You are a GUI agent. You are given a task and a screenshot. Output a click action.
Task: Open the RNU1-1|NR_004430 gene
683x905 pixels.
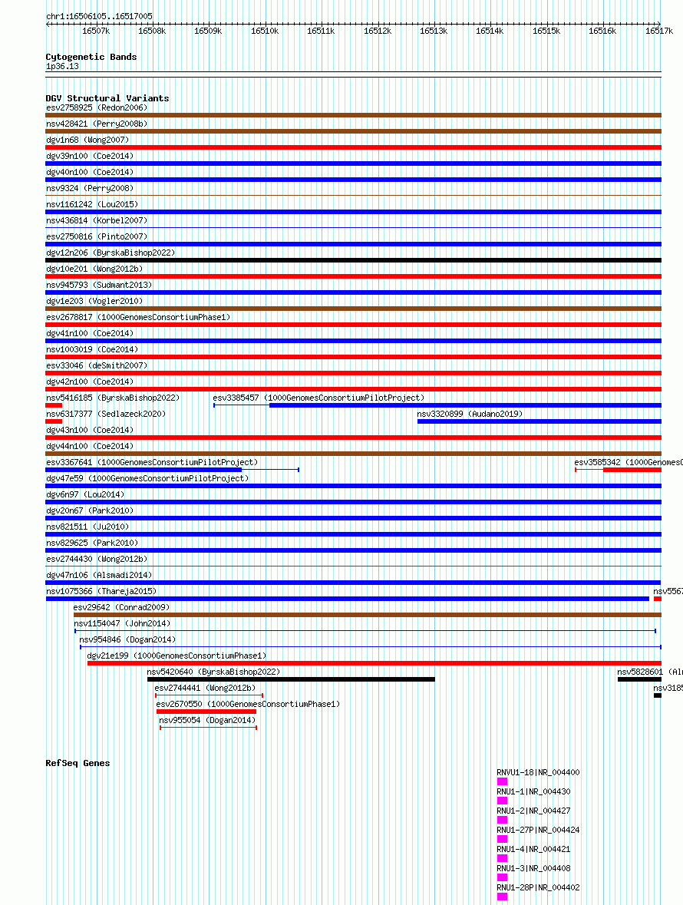(533, 793)
